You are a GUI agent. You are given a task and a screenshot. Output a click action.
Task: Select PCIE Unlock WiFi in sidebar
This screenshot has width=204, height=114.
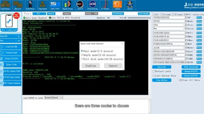pos(11,71)
